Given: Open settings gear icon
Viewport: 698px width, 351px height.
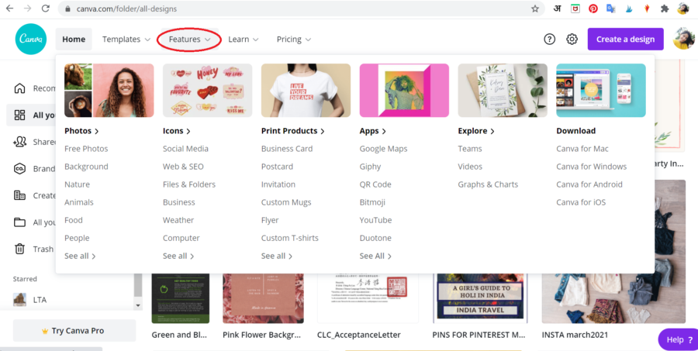Looking at the screenshot, I should (x=572, y=40).
